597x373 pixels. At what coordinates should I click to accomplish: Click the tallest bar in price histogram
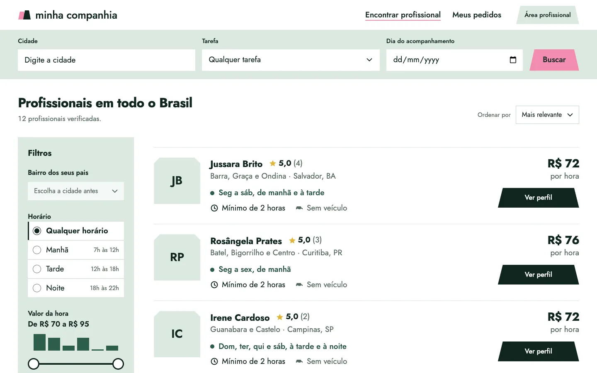click(x=39, y=342)
